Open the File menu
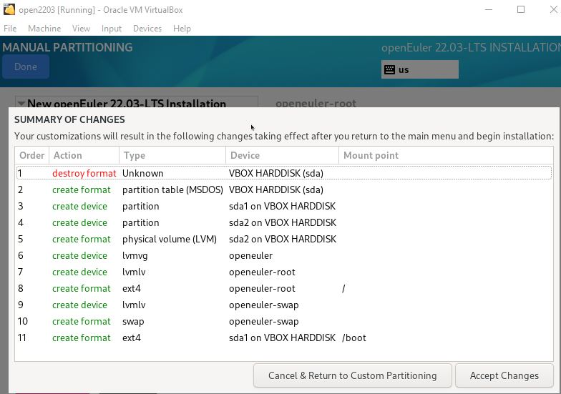This screenshot has height=394, width=561. (x=10, y=29)
